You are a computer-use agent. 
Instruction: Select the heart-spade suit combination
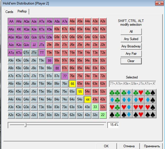pos(150,107)
